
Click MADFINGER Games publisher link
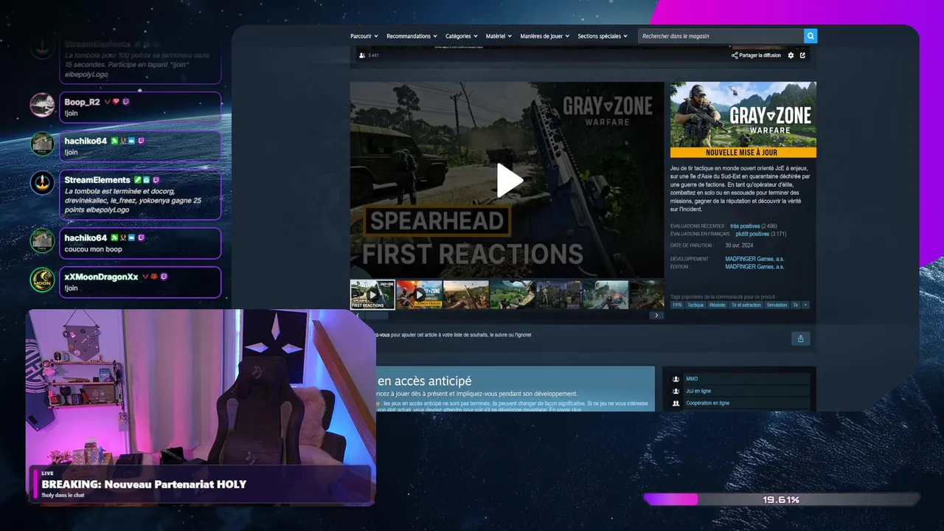(x=754, y=267)
